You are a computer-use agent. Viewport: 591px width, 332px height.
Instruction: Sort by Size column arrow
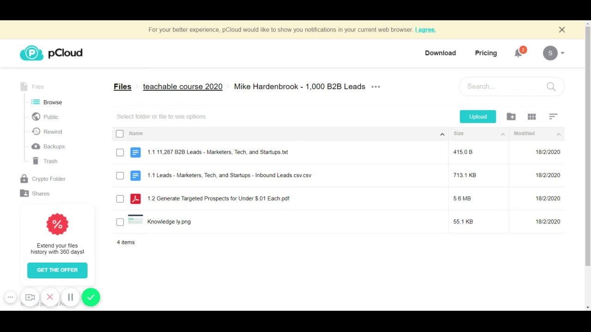coord(503,134)
